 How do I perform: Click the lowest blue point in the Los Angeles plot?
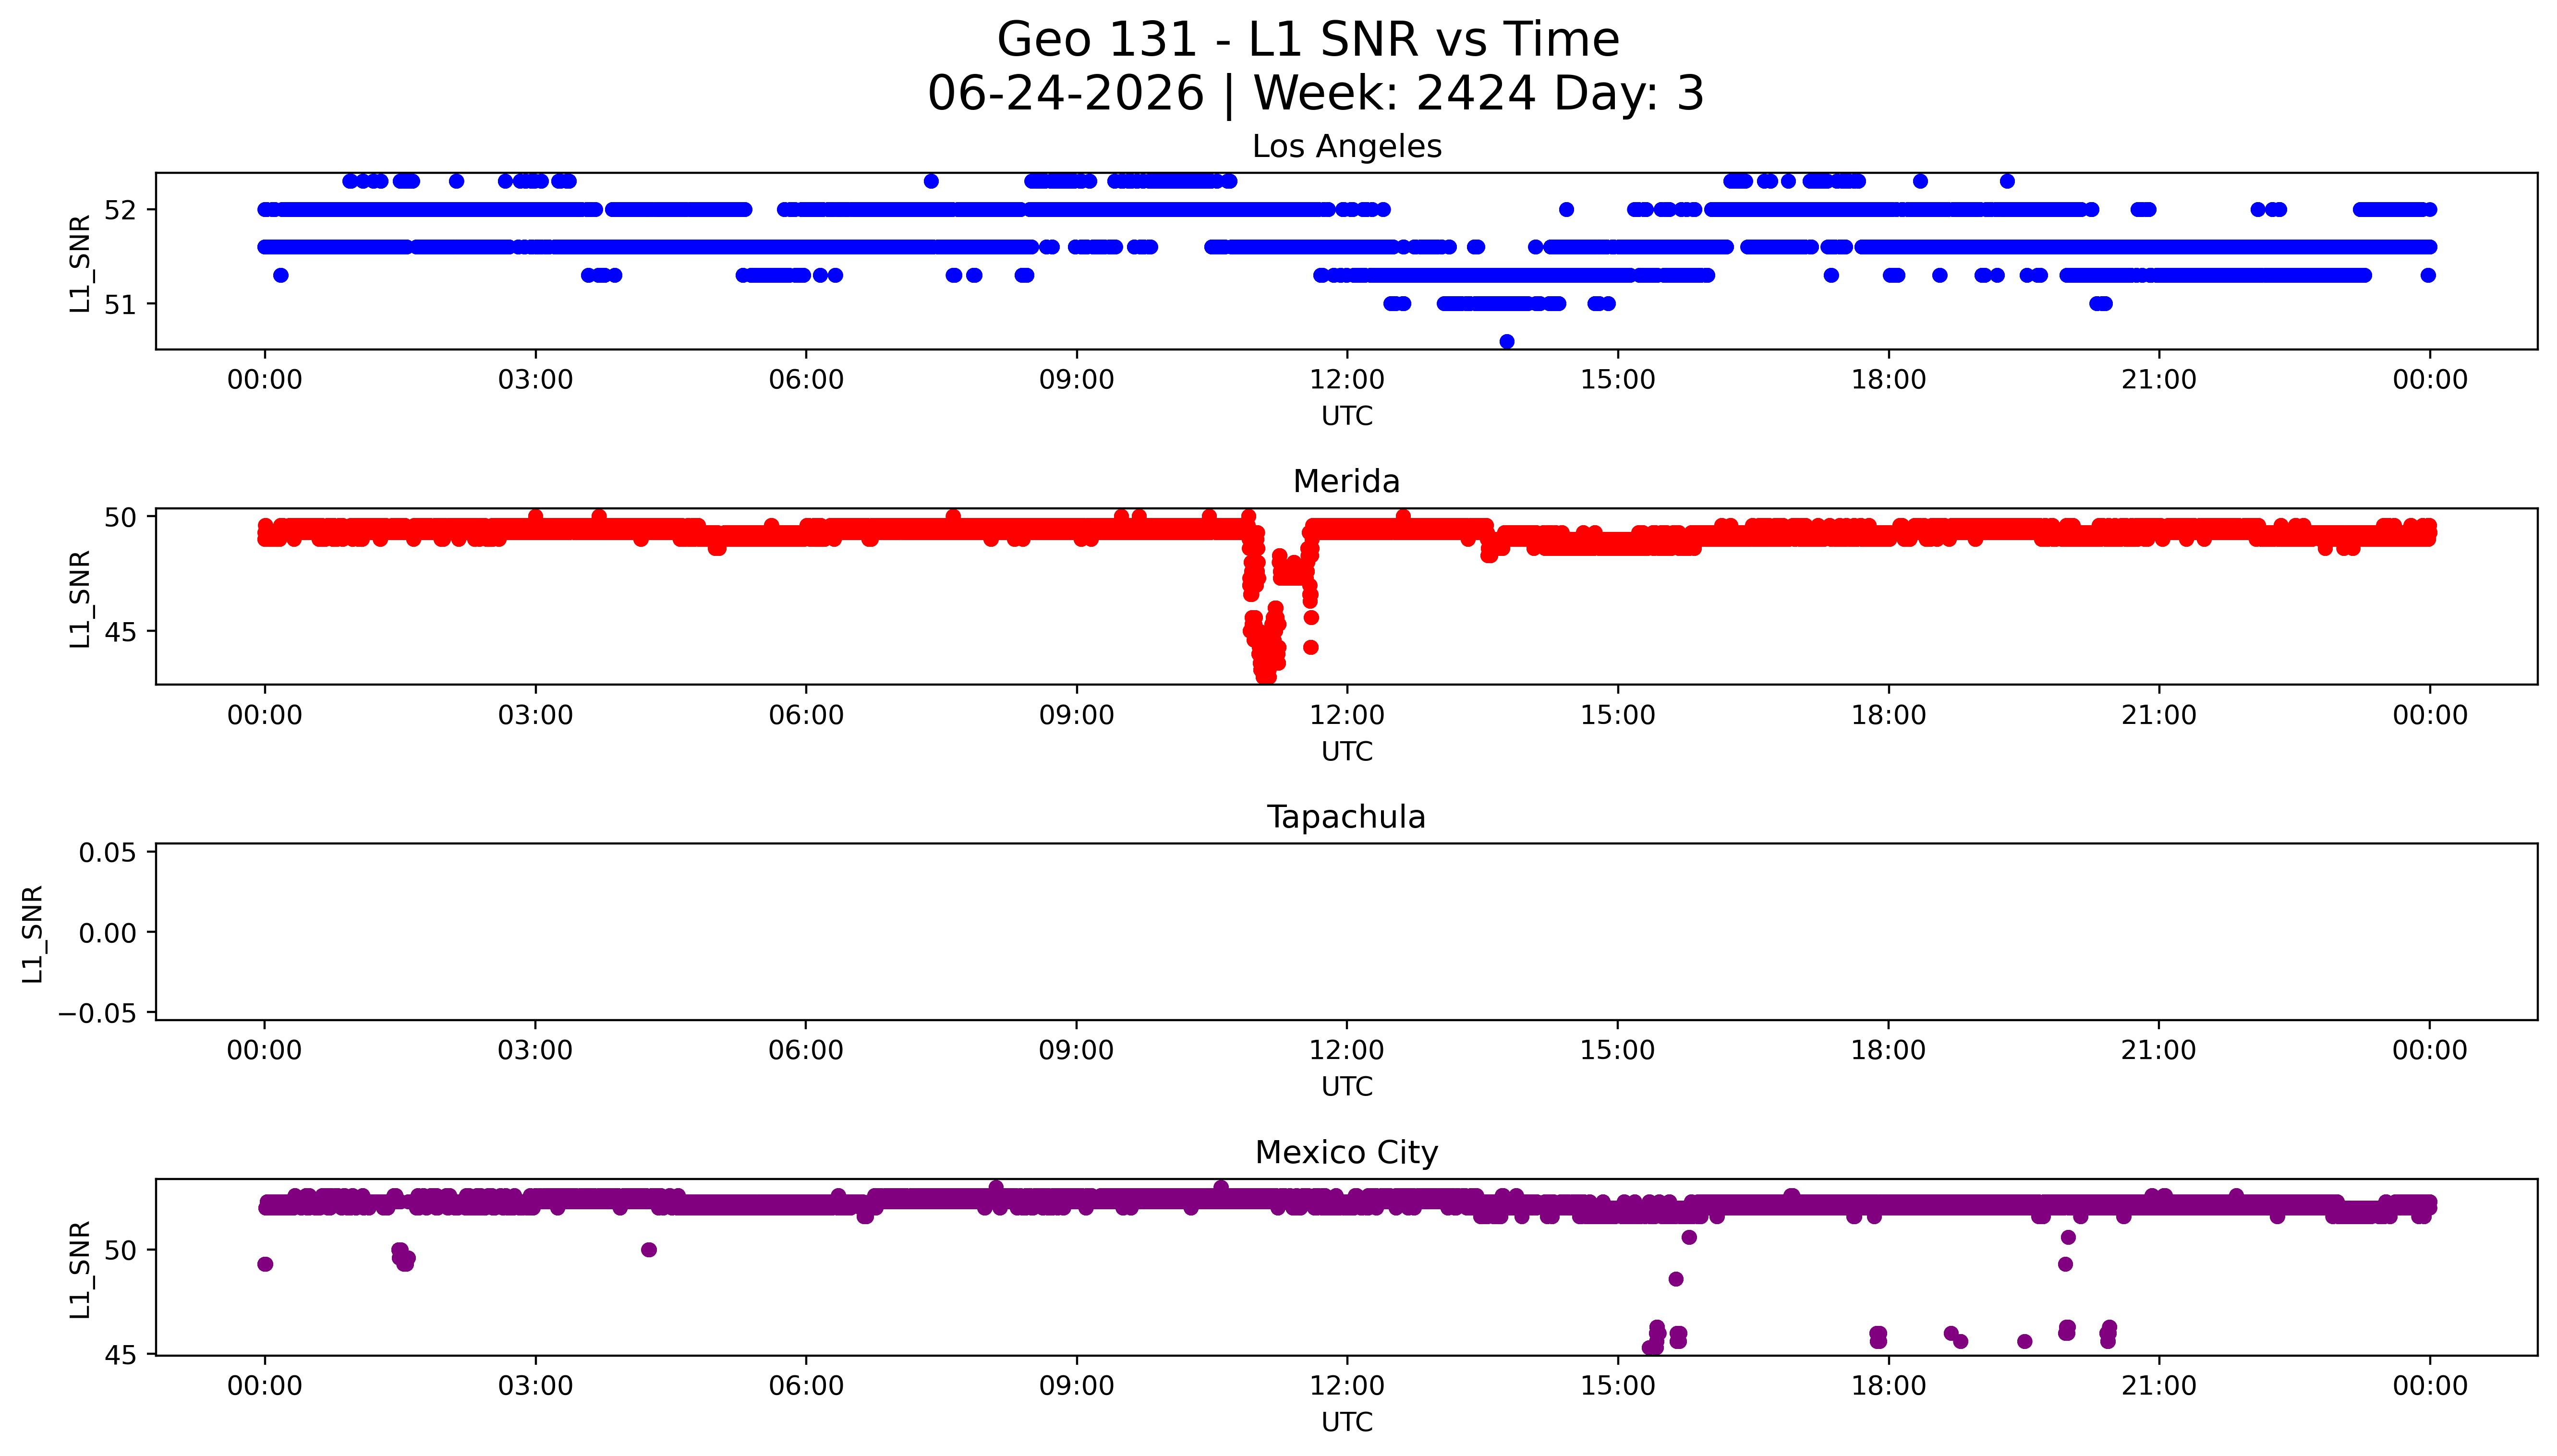point(1507,342)
